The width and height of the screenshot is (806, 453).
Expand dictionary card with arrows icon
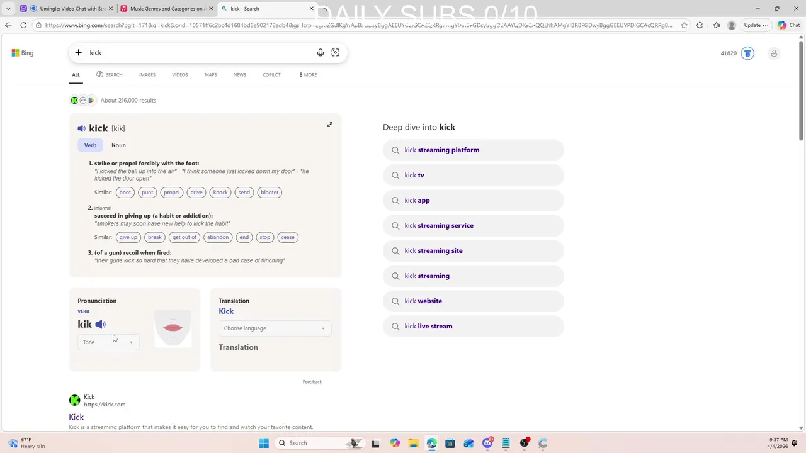329,125
